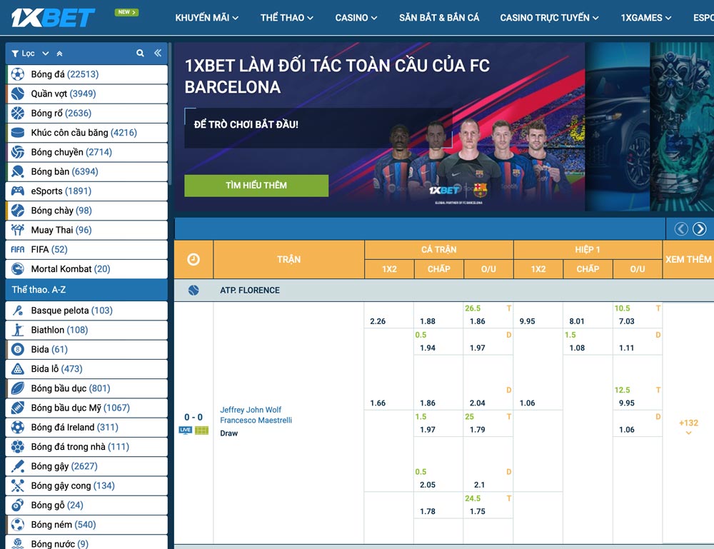This screenshot has height=549, width=714.
Task: Select the Bóng gậy cricket bat icon
Action: click(18, 466)
